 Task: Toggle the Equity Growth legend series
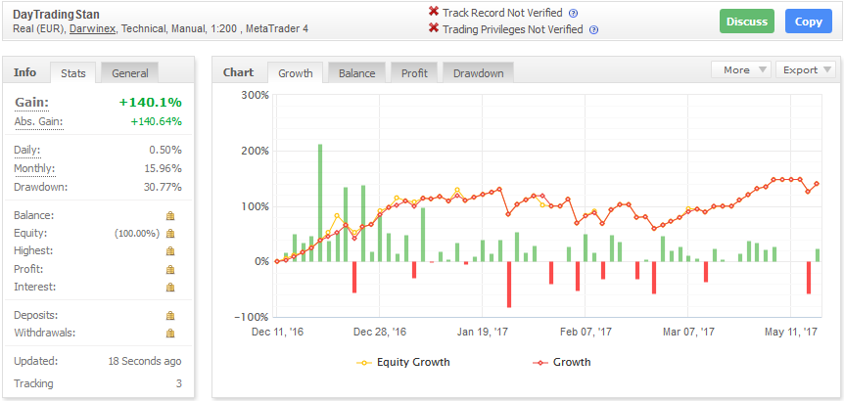403,362
